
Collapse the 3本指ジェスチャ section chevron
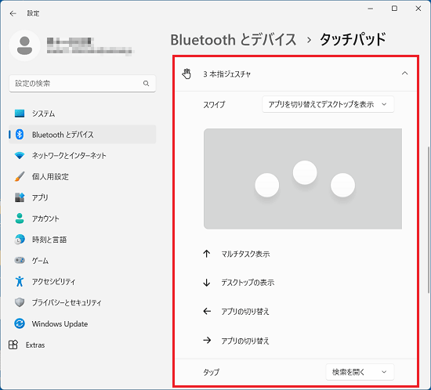pos(404,74)
